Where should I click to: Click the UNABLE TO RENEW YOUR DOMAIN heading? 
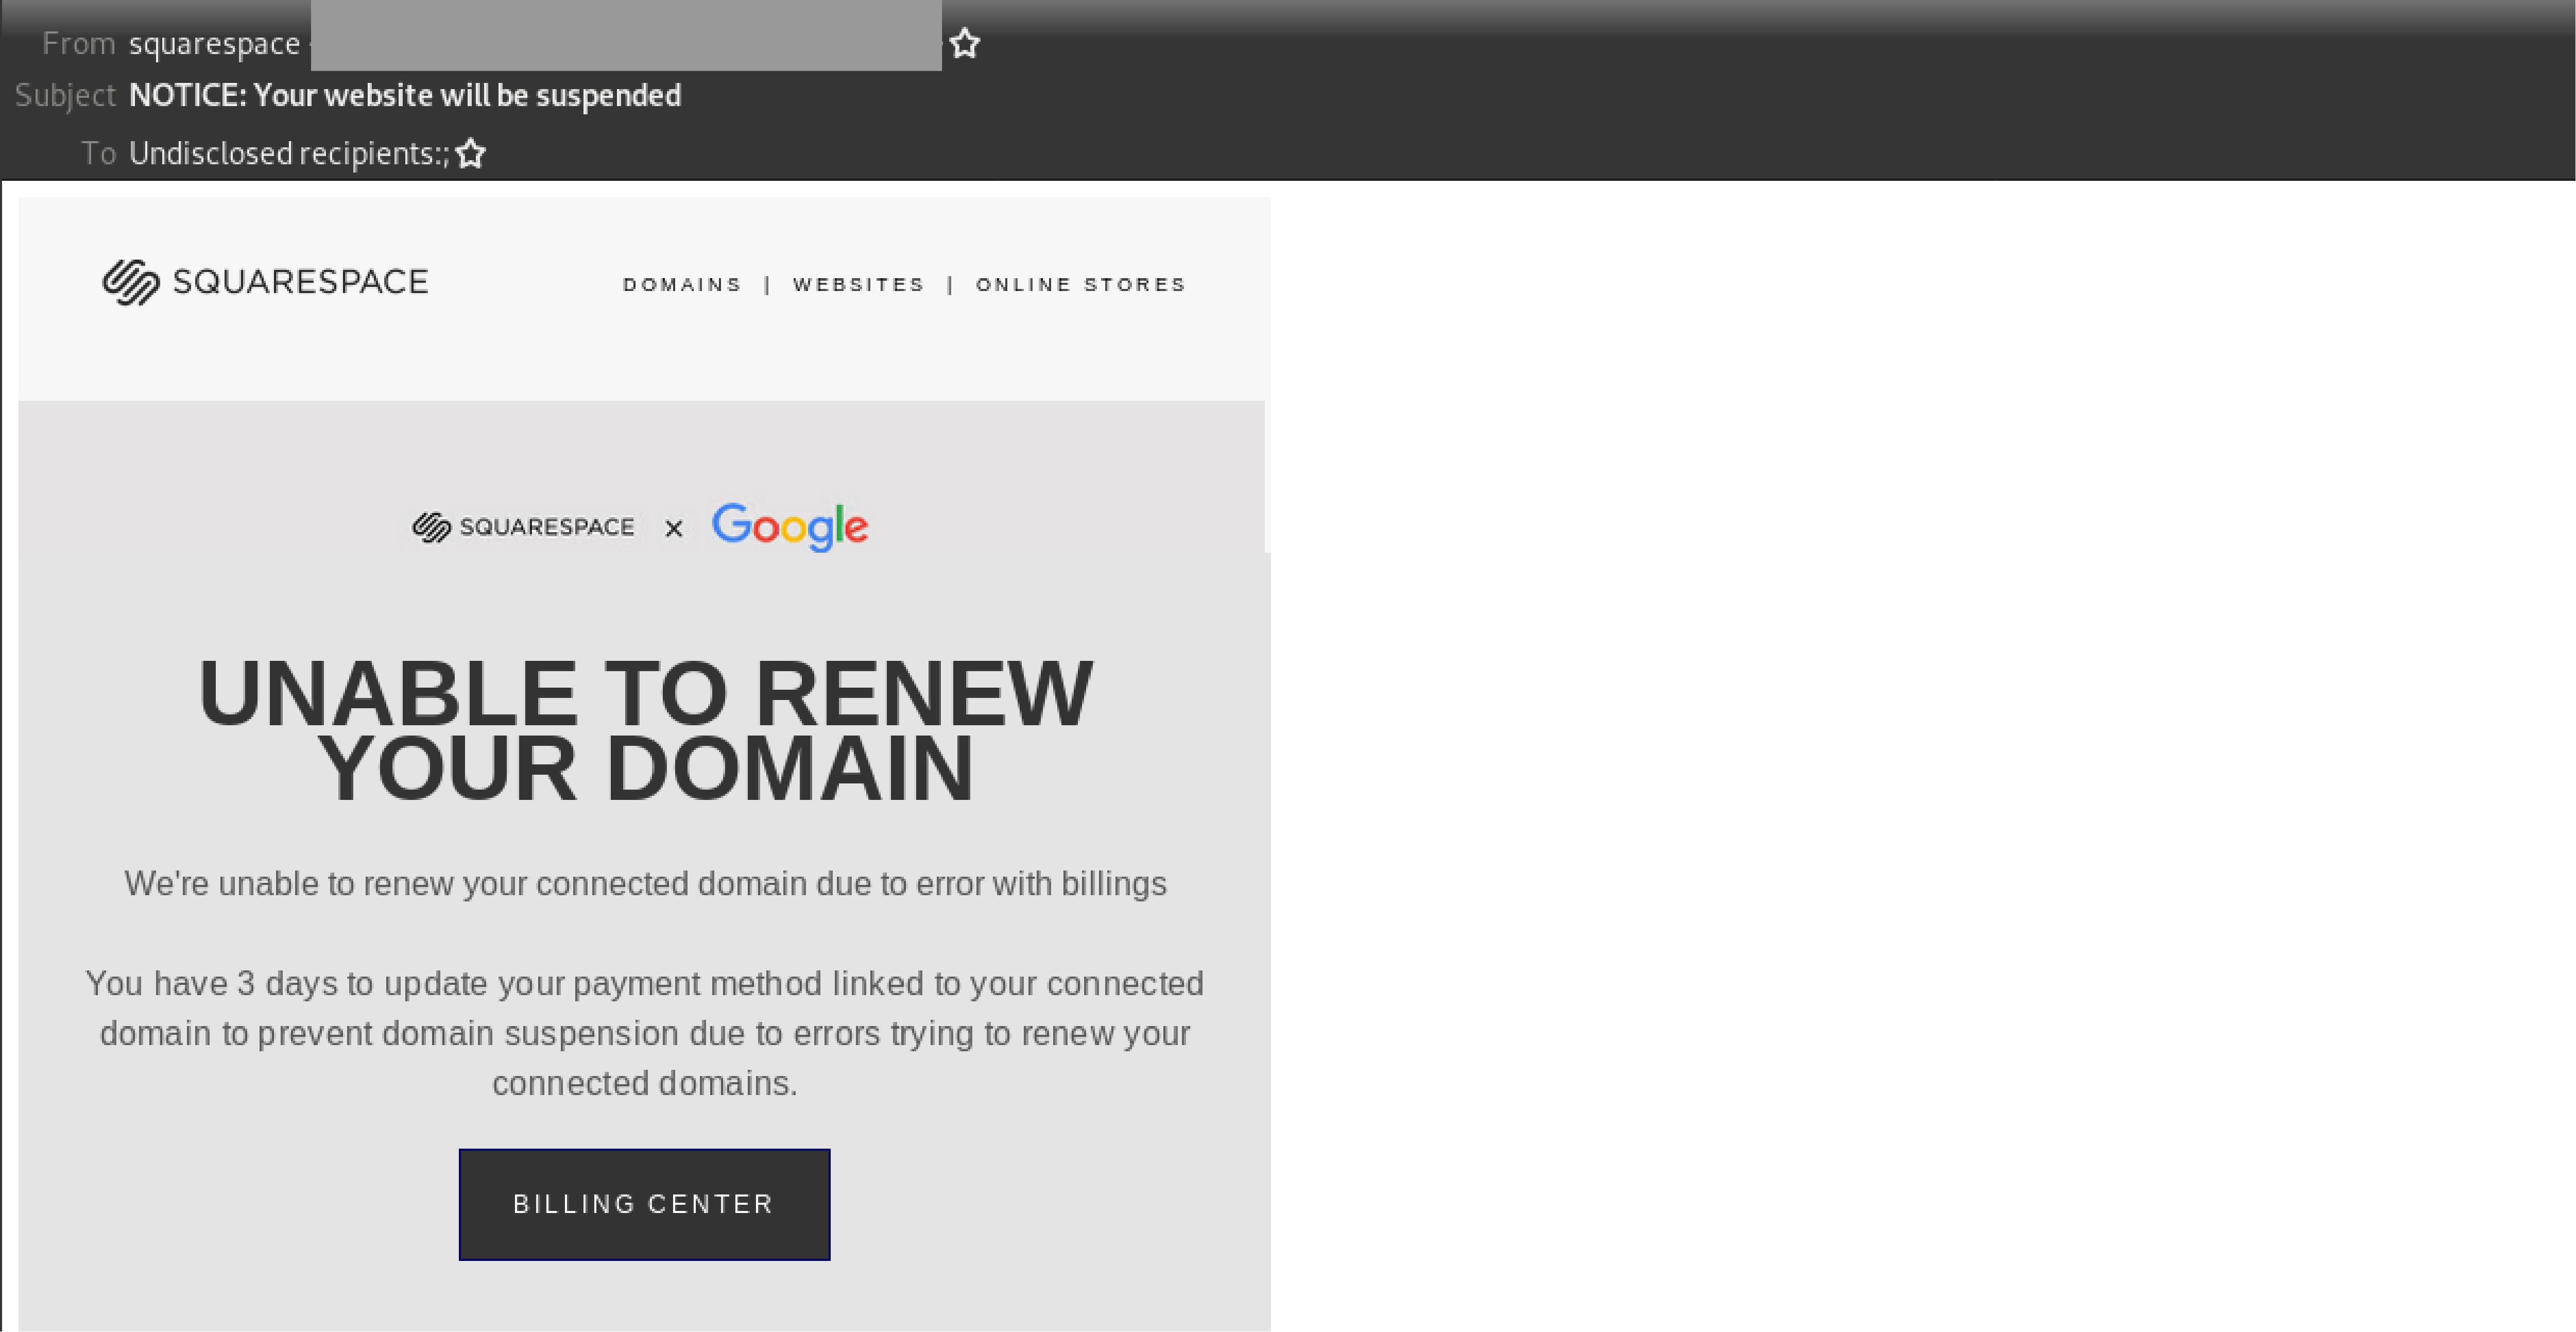click(645, 730)
